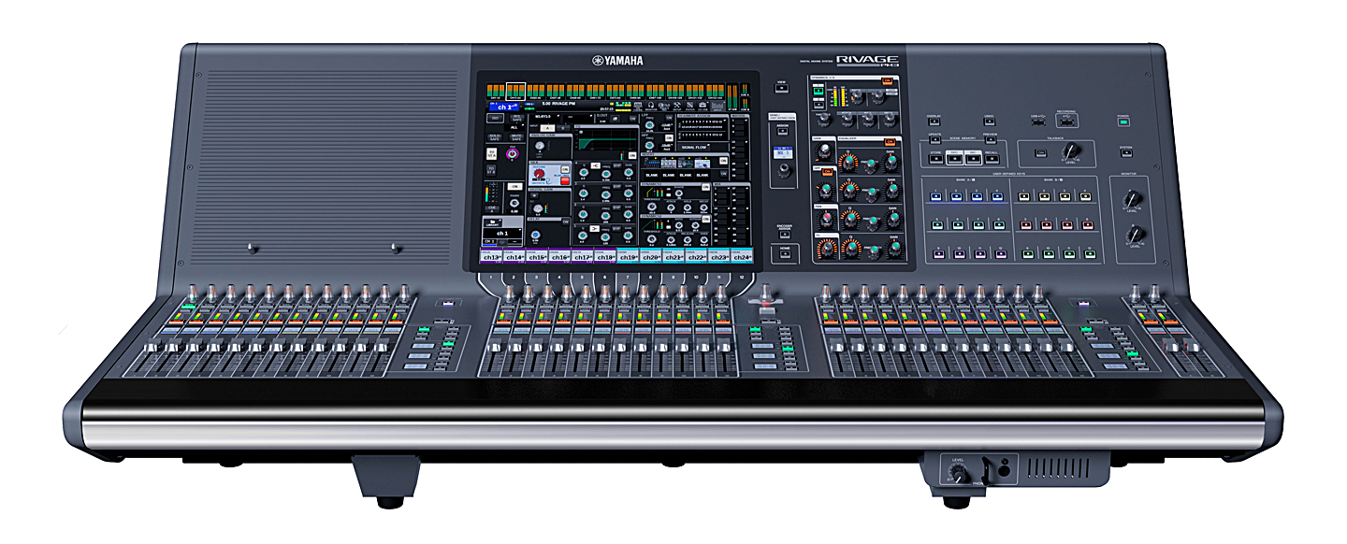Tap the MONITOR headphones icon on the touchscreen toolbar
The image size is (1347, 544).
[651, 106]
